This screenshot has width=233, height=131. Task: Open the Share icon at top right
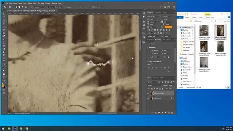(x=174, y=7)
